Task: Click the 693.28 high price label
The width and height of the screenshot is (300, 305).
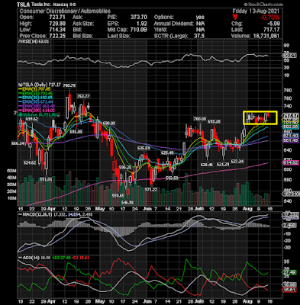Action: point(214,121)
